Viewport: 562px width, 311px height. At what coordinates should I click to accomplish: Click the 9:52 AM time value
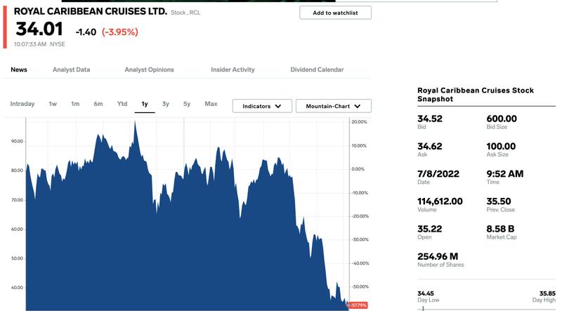point(504,174)
